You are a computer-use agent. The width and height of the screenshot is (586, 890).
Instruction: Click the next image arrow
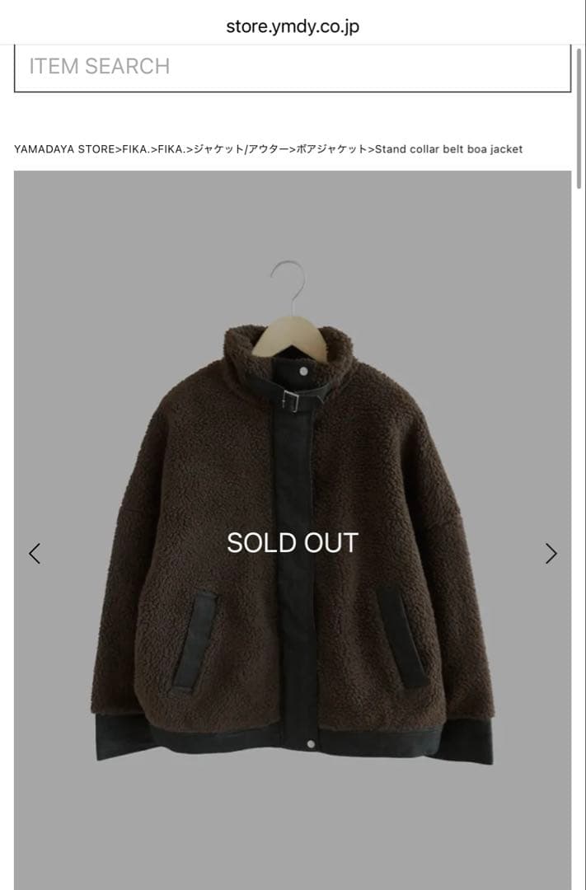click(551, 554)
